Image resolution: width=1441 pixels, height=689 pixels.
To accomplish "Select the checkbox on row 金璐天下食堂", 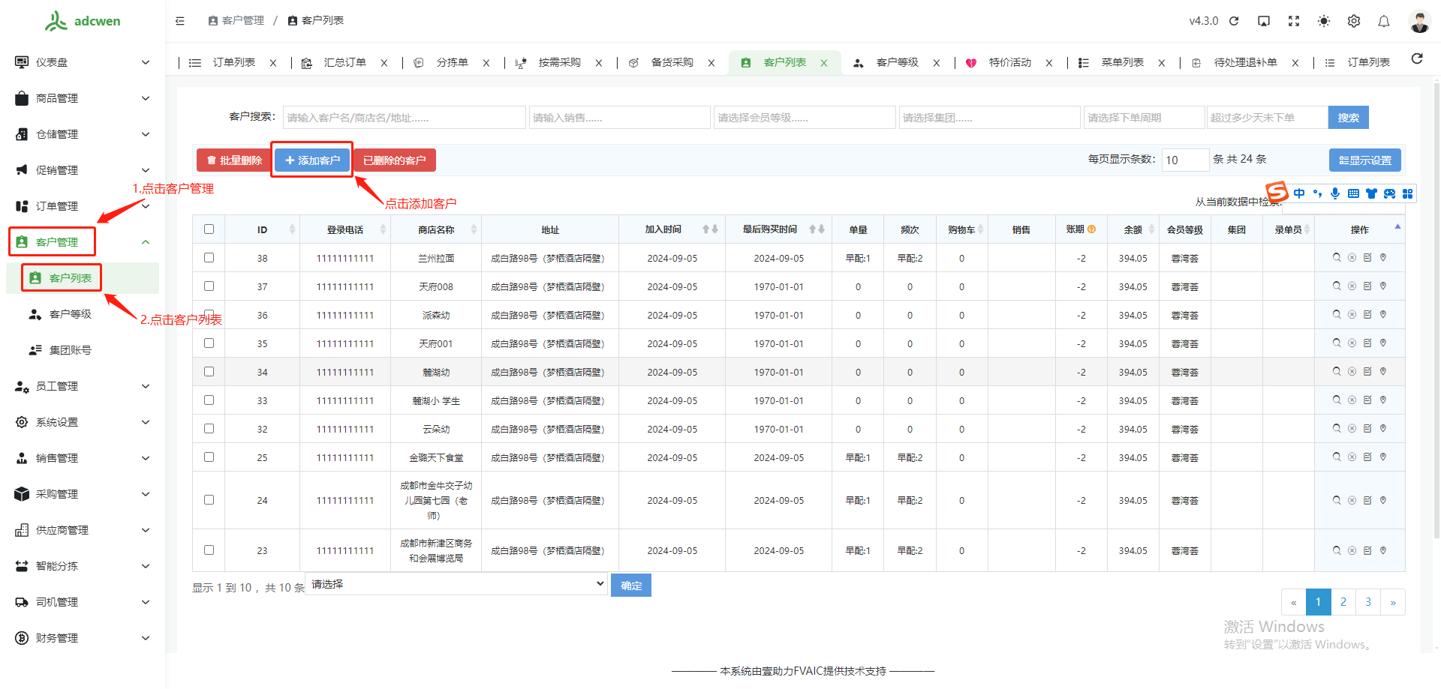I will [x=209, y=457].
